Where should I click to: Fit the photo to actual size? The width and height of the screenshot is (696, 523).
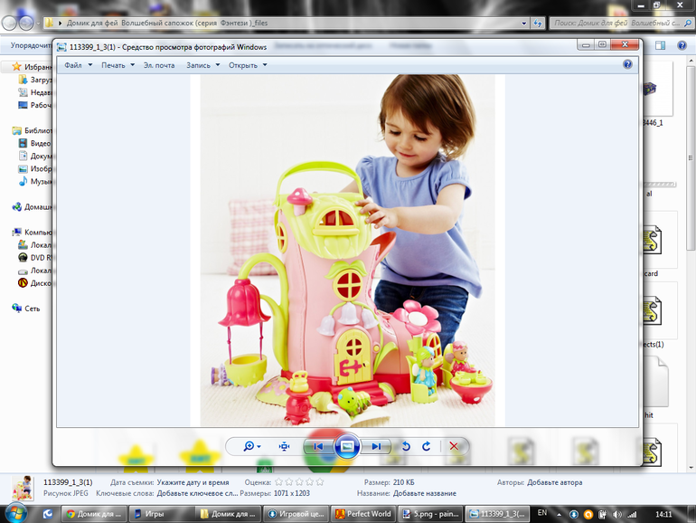point(284,446)
